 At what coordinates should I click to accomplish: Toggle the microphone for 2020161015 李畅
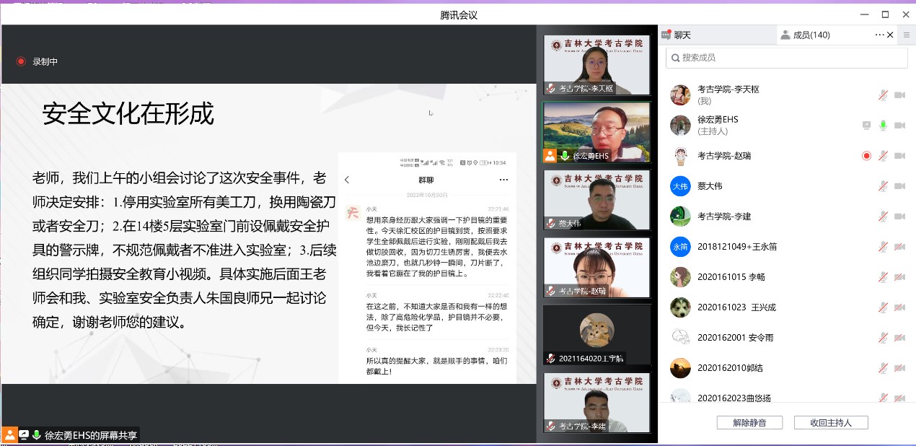(883, 277)
